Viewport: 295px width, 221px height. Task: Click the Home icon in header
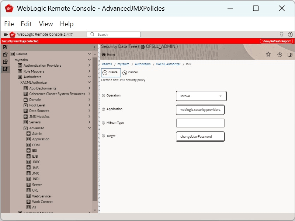coord(104,54)
